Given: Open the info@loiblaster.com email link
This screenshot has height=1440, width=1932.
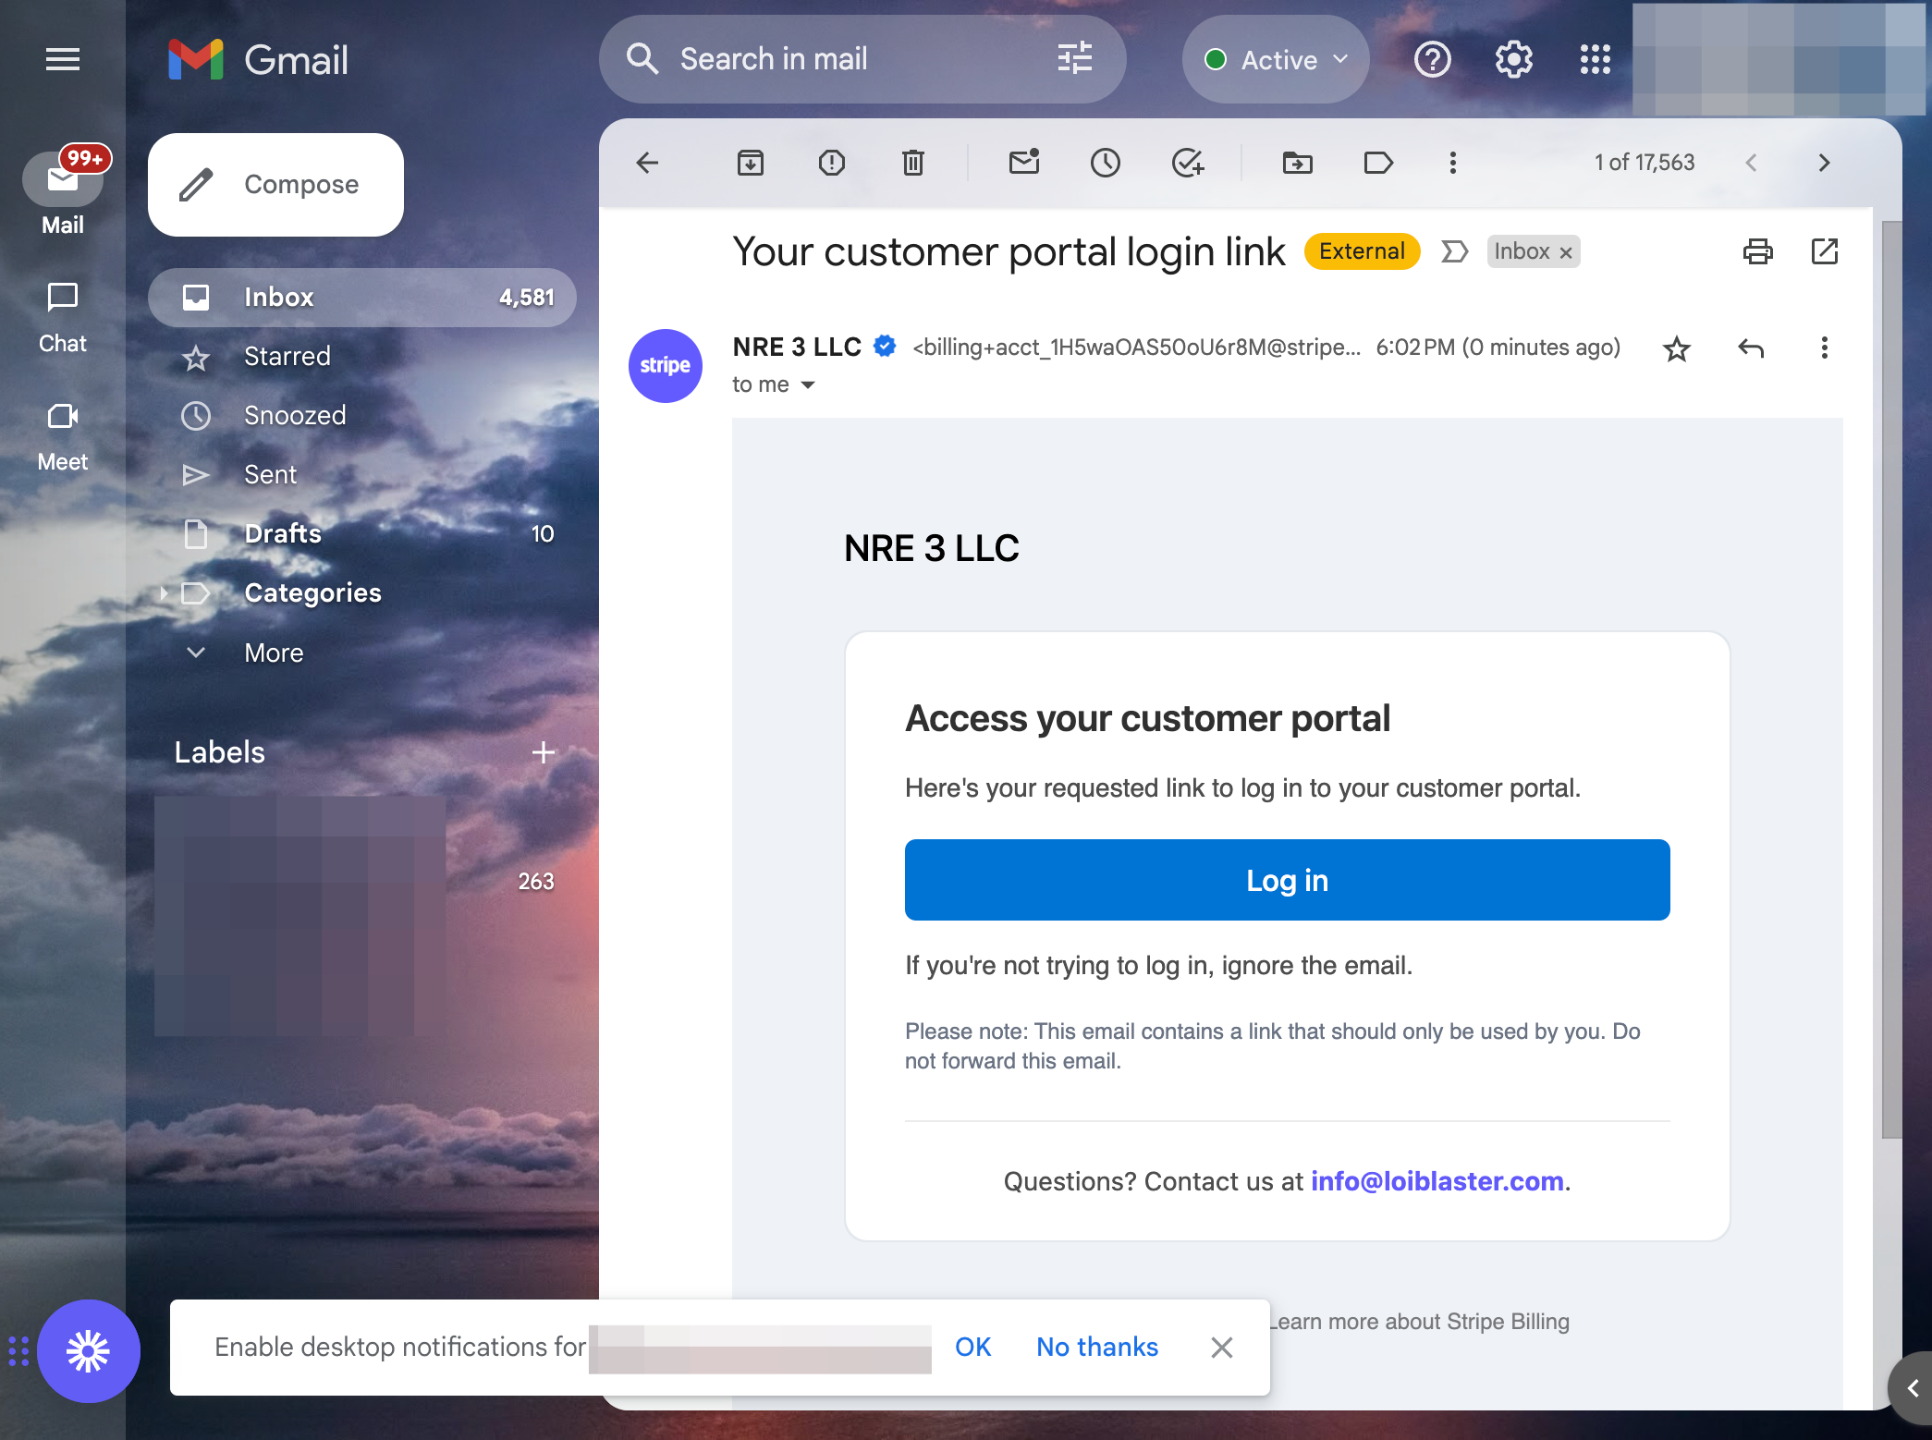Looking at the screenshot, I should point(1437,1181).
